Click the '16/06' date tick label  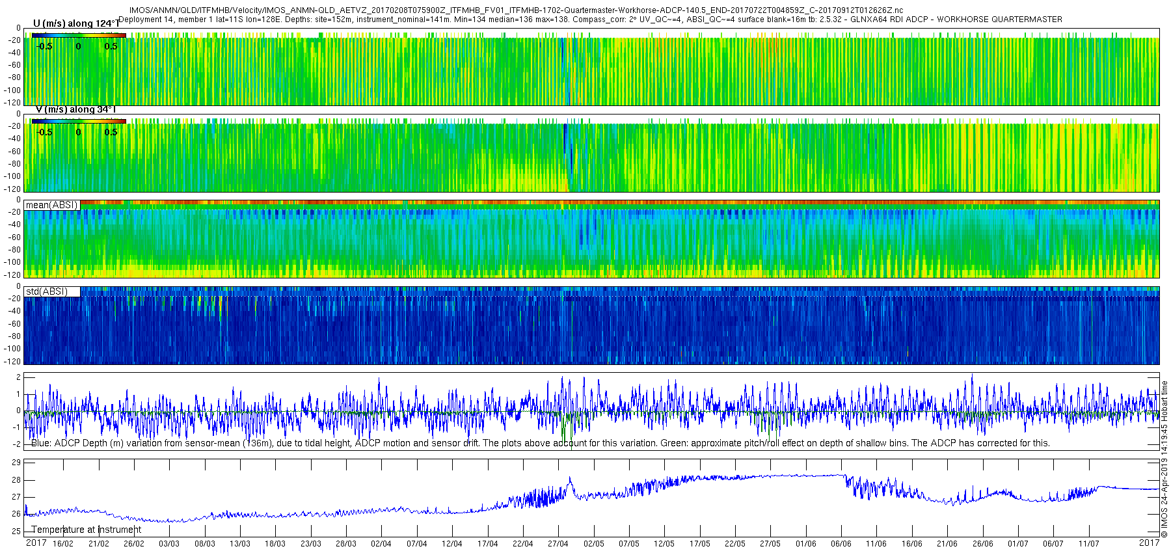pyautogui.click(x=912, y=544)
